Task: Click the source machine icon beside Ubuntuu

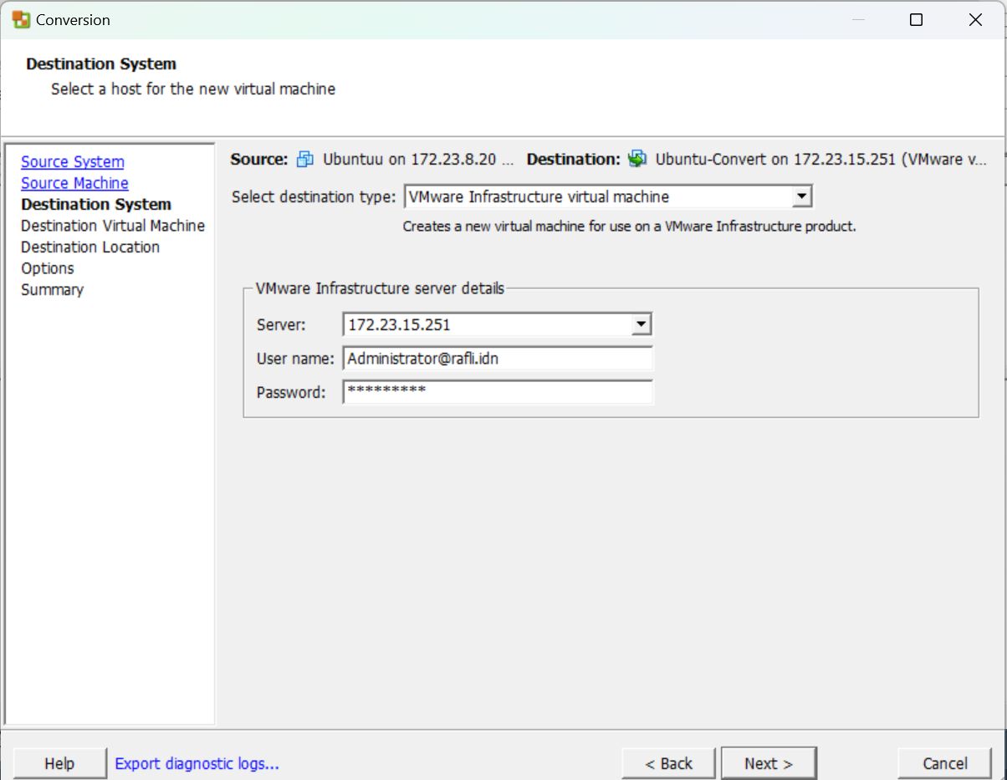Action: (305, 159)
